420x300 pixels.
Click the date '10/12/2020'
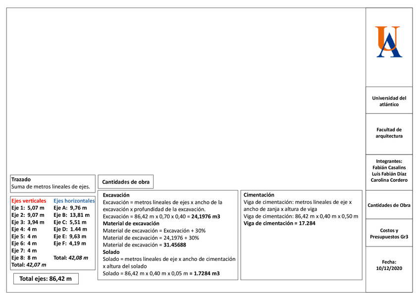pyautogui.click(x=389, y=268)
